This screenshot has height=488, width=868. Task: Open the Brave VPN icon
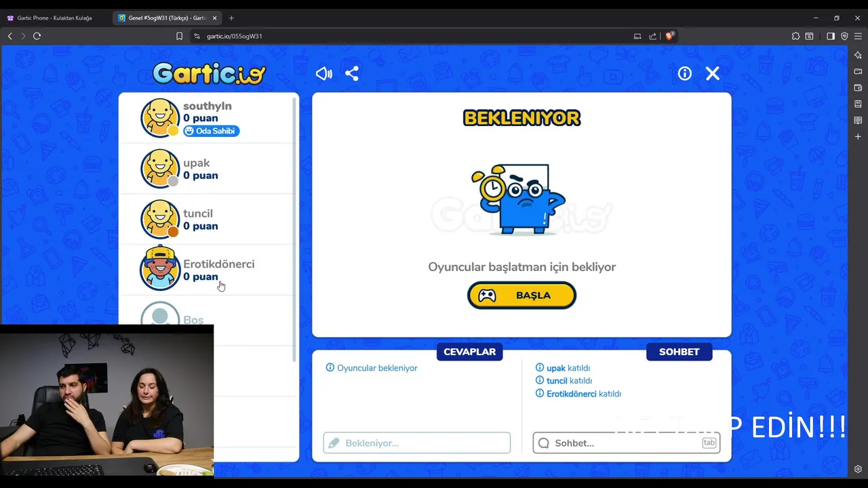click(x=844, y=36)
